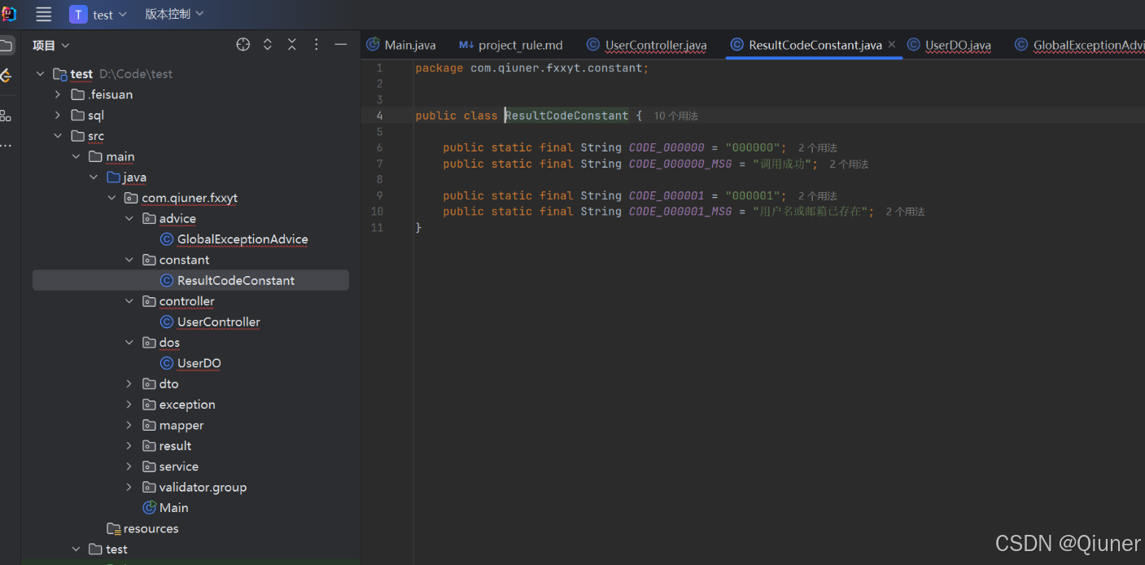Click the project folder tool window icon
Screen dimensions: 1145x565
click(x=6, y=45)
